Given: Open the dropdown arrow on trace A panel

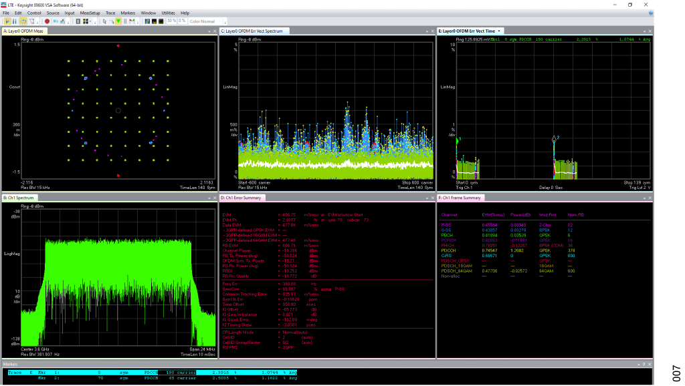Looking at the screenshot, I should pos(208,31).
